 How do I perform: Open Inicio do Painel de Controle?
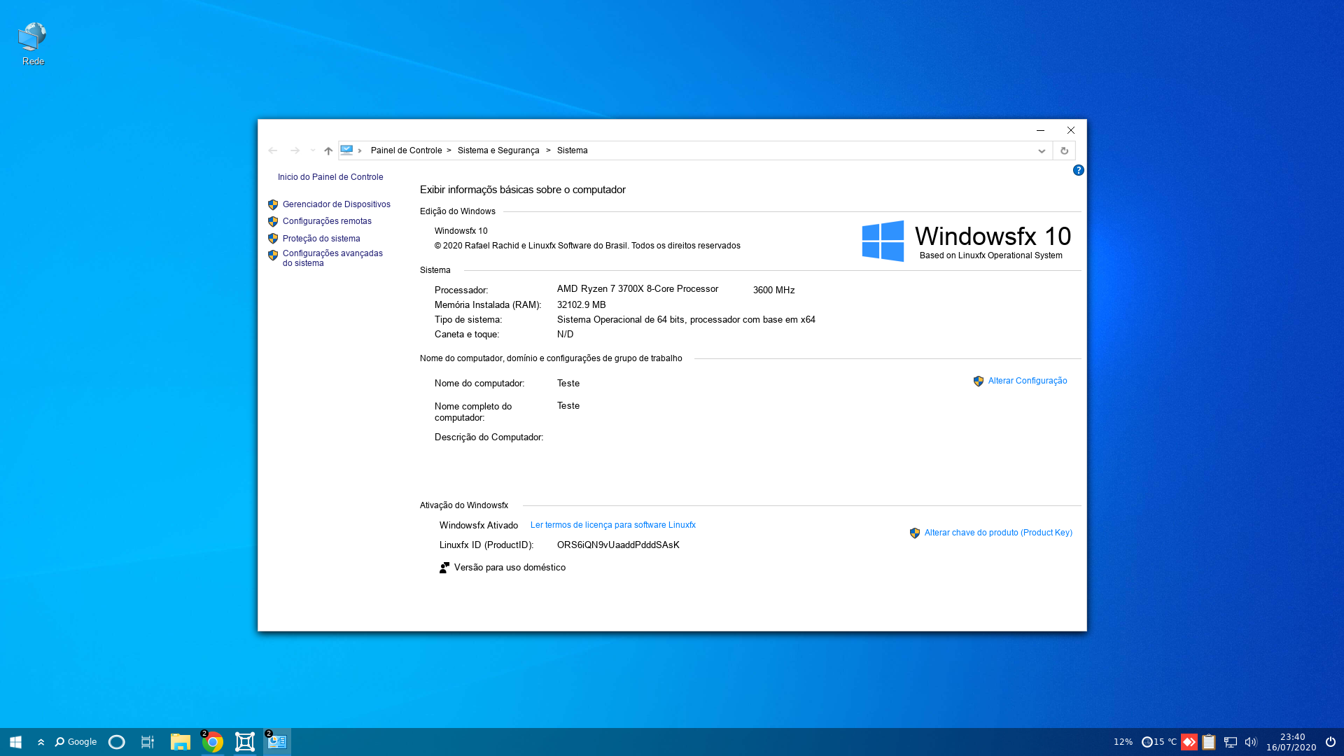[x=330, y=177]
